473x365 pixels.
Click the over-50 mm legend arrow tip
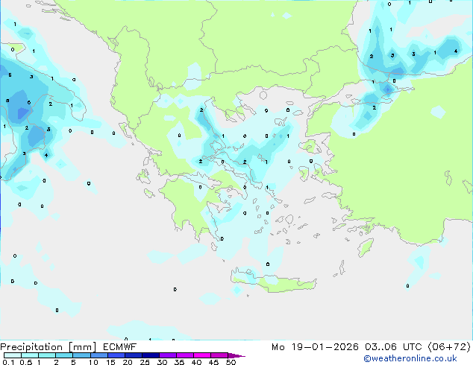pos(236,356)
